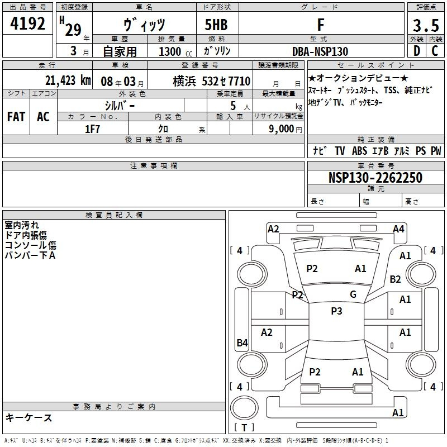Select the model code DBA-NSP130
The width and height of the screenshot is (447, 447).
320,51
